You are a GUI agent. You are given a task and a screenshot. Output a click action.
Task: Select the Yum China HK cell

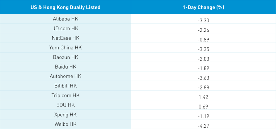65,48
